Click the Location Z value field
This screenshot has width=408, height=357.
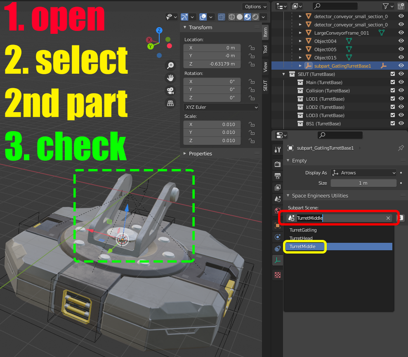pos(212,64)
